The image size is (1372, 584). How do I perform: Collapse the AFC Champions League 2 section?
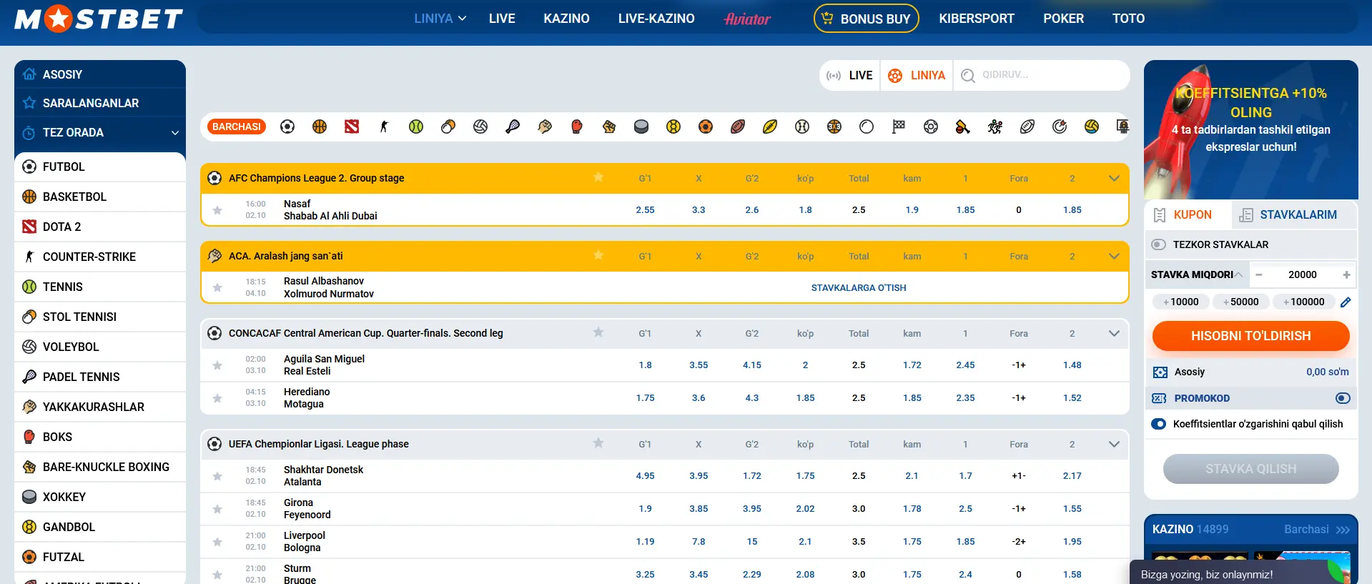pyautogui.click(x=1114, y=179)
